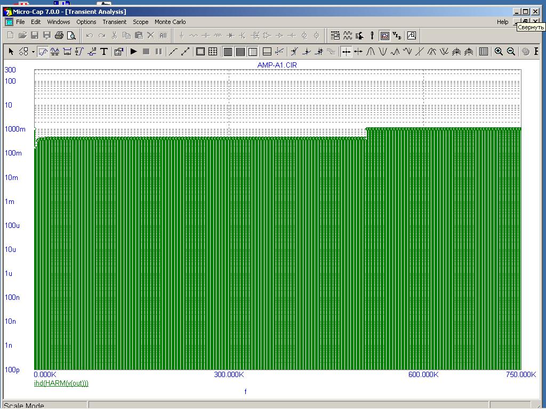The image size is (546, 409).
Task: Open the Edit menu
Action: coord(36,21)
